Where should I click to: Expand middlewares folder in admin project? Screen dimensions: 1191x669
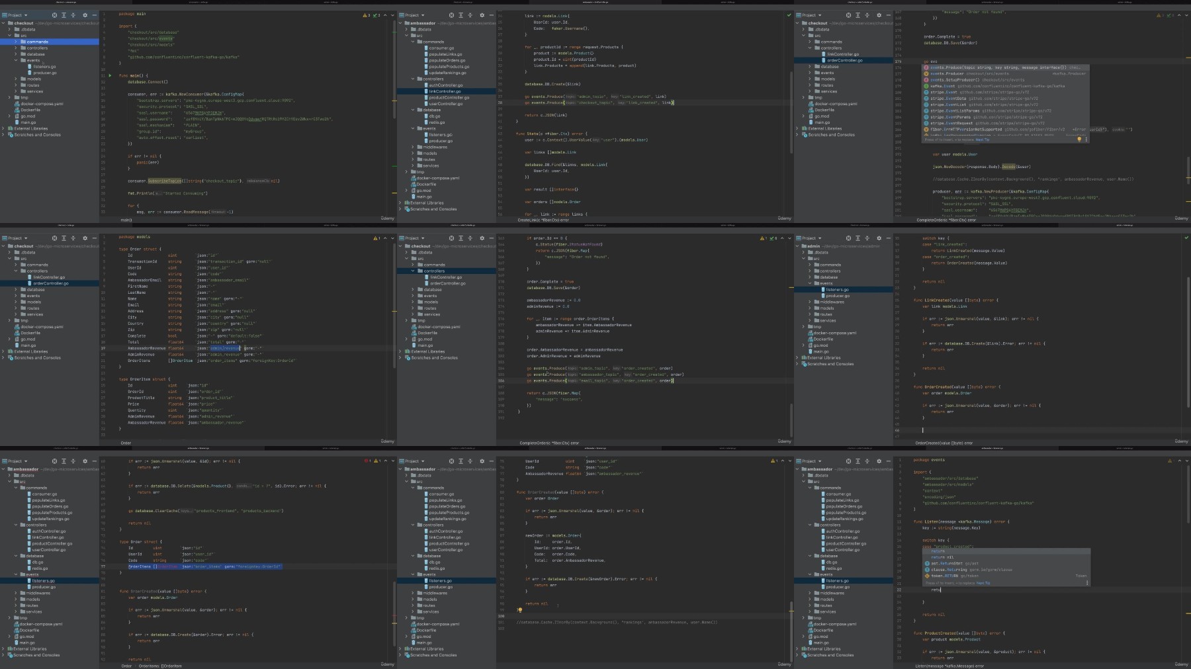coord(810,302)
